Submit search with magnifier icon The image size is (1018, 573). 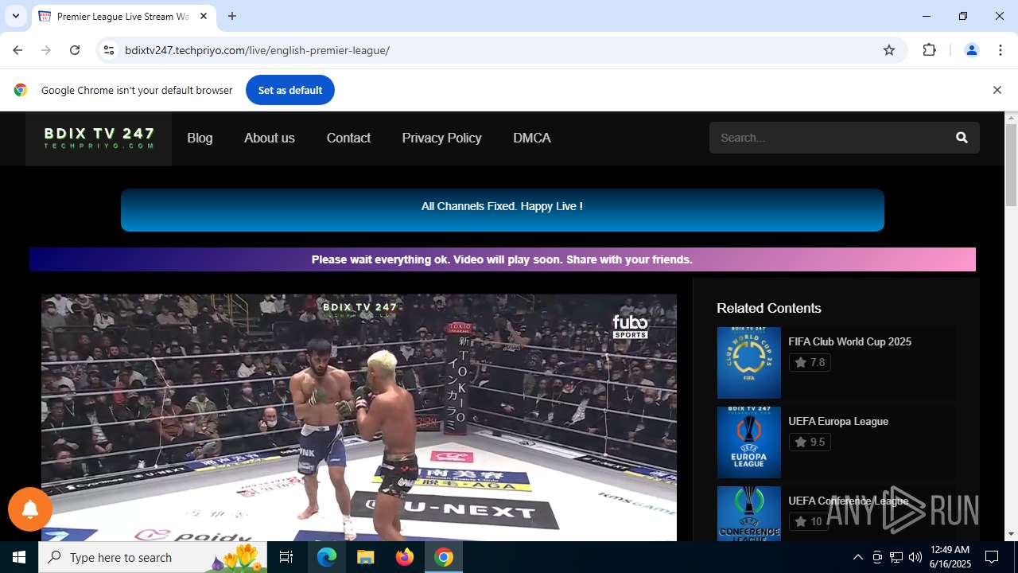(x=962, y=138)
